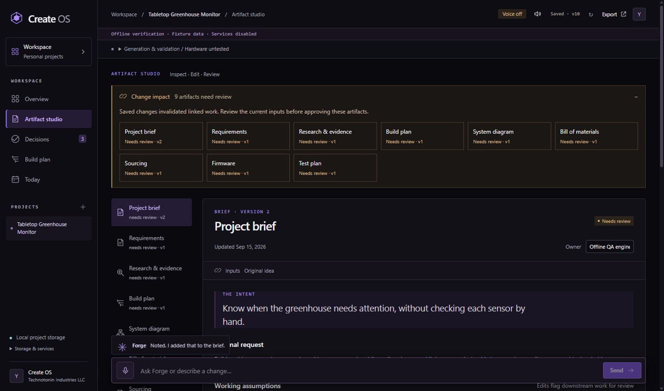Open Sourcing change impact card
664x391 pixels.
pos(161,168)
